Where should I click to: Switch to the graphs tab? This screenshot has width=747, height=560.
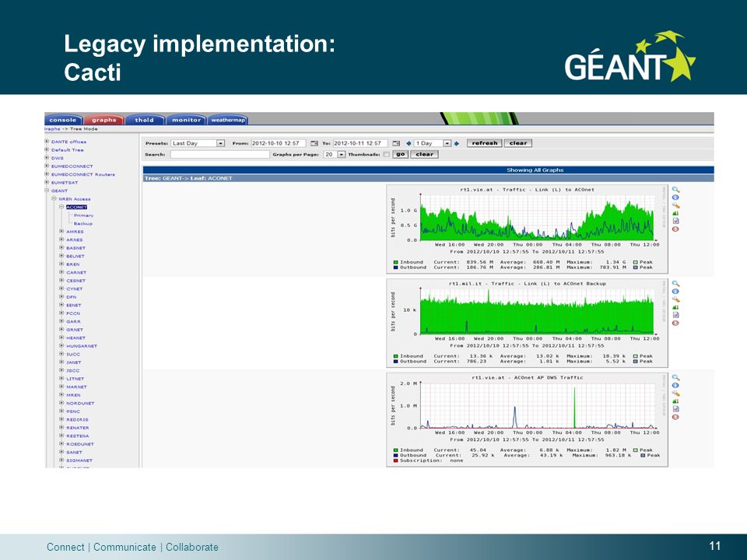pyautogui.click(x=103, y=120)
